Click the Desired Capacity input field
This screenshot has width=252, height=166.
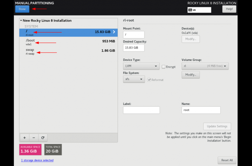point(134,48)
